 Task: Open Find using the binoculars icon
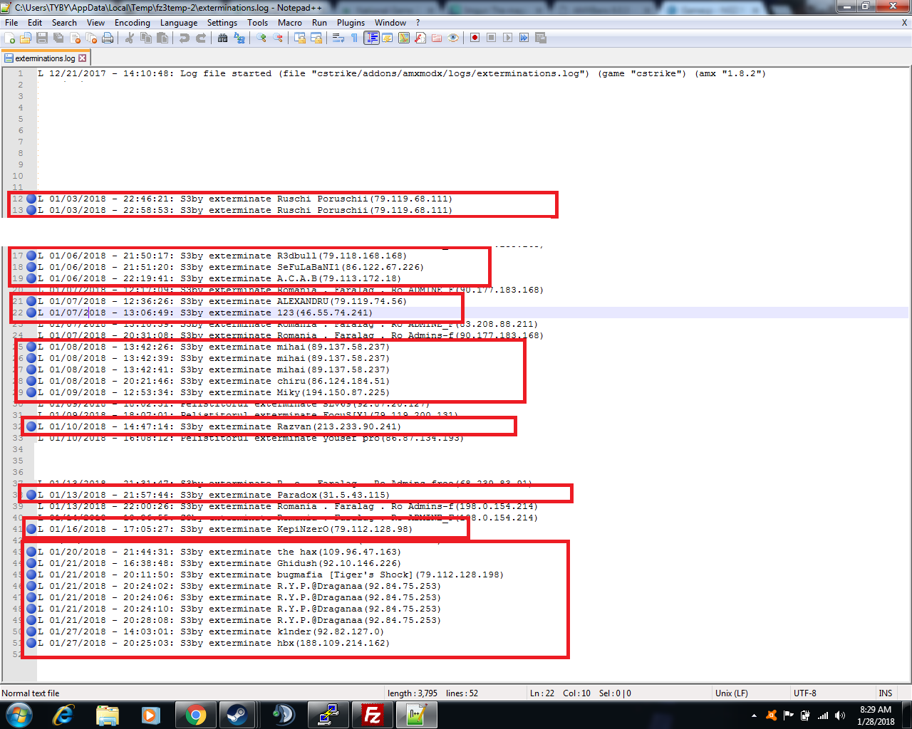(222, 38)
